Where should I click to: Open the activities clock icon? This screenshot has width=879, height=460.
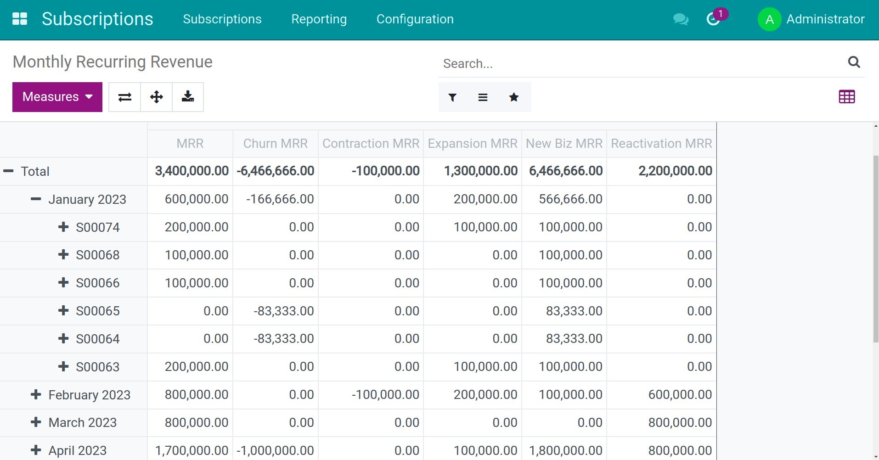pyautogui.click(x=713, y=19)
